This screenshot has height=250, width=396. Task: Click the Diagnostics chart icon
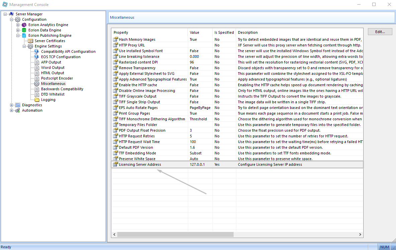[x=18, y=105]
